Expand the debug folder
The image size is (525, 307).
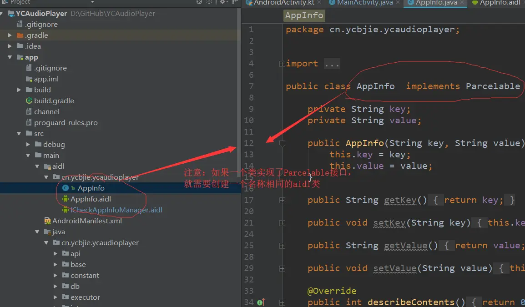click(28, 144)
